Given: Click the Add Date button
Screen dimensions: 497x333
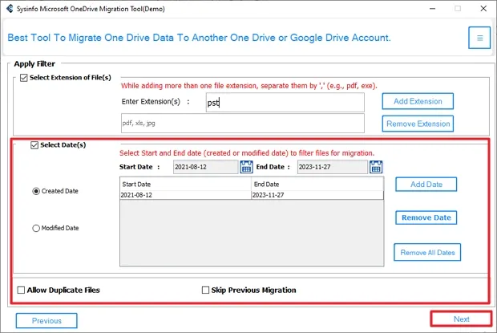Looking at the screenshot, I should click(426, 184).
